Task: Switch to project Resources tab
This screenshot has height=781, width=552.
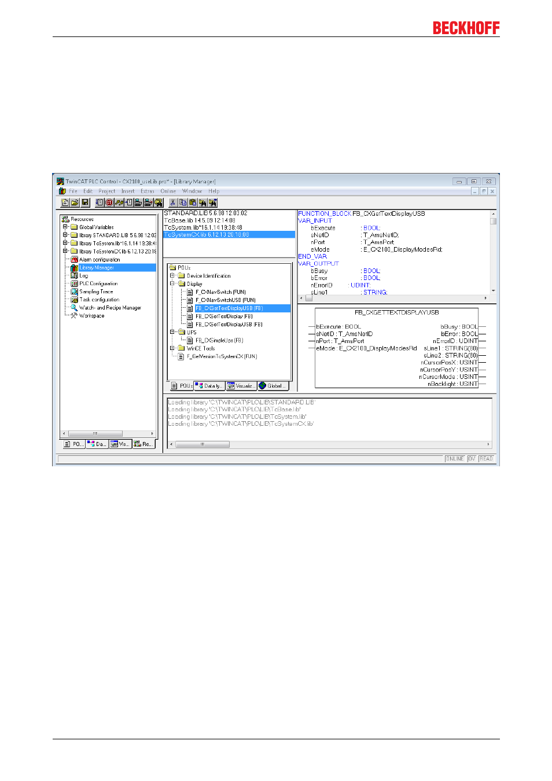Action: click(144, 444)
